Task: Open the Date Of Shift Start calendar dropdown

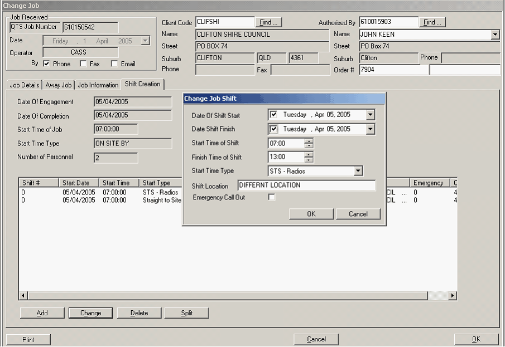Action: click(x=370, y=115)
